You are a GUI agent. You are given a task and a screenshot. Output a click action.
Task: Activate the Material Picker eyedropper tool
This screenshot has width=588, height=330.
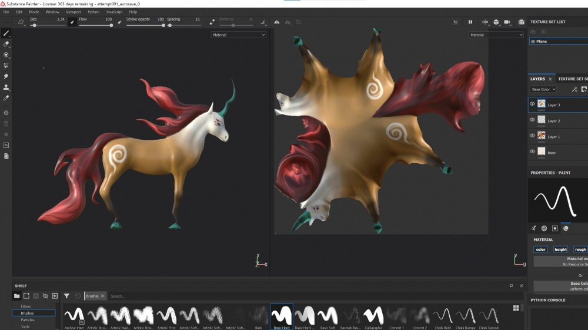point(6,98)
